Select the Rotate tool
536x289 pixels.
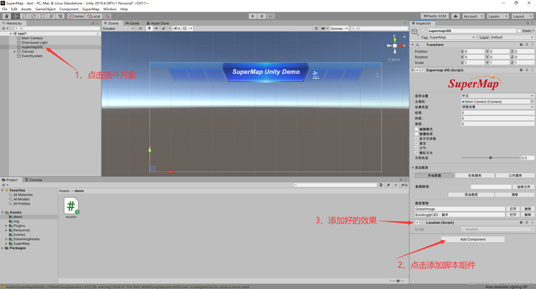25,16
